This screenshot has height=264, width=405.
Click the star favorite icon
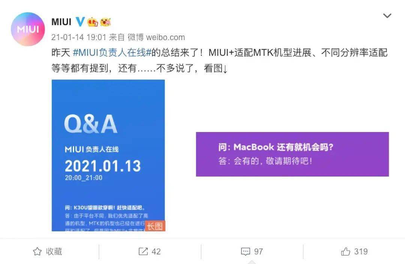point(37,251)
